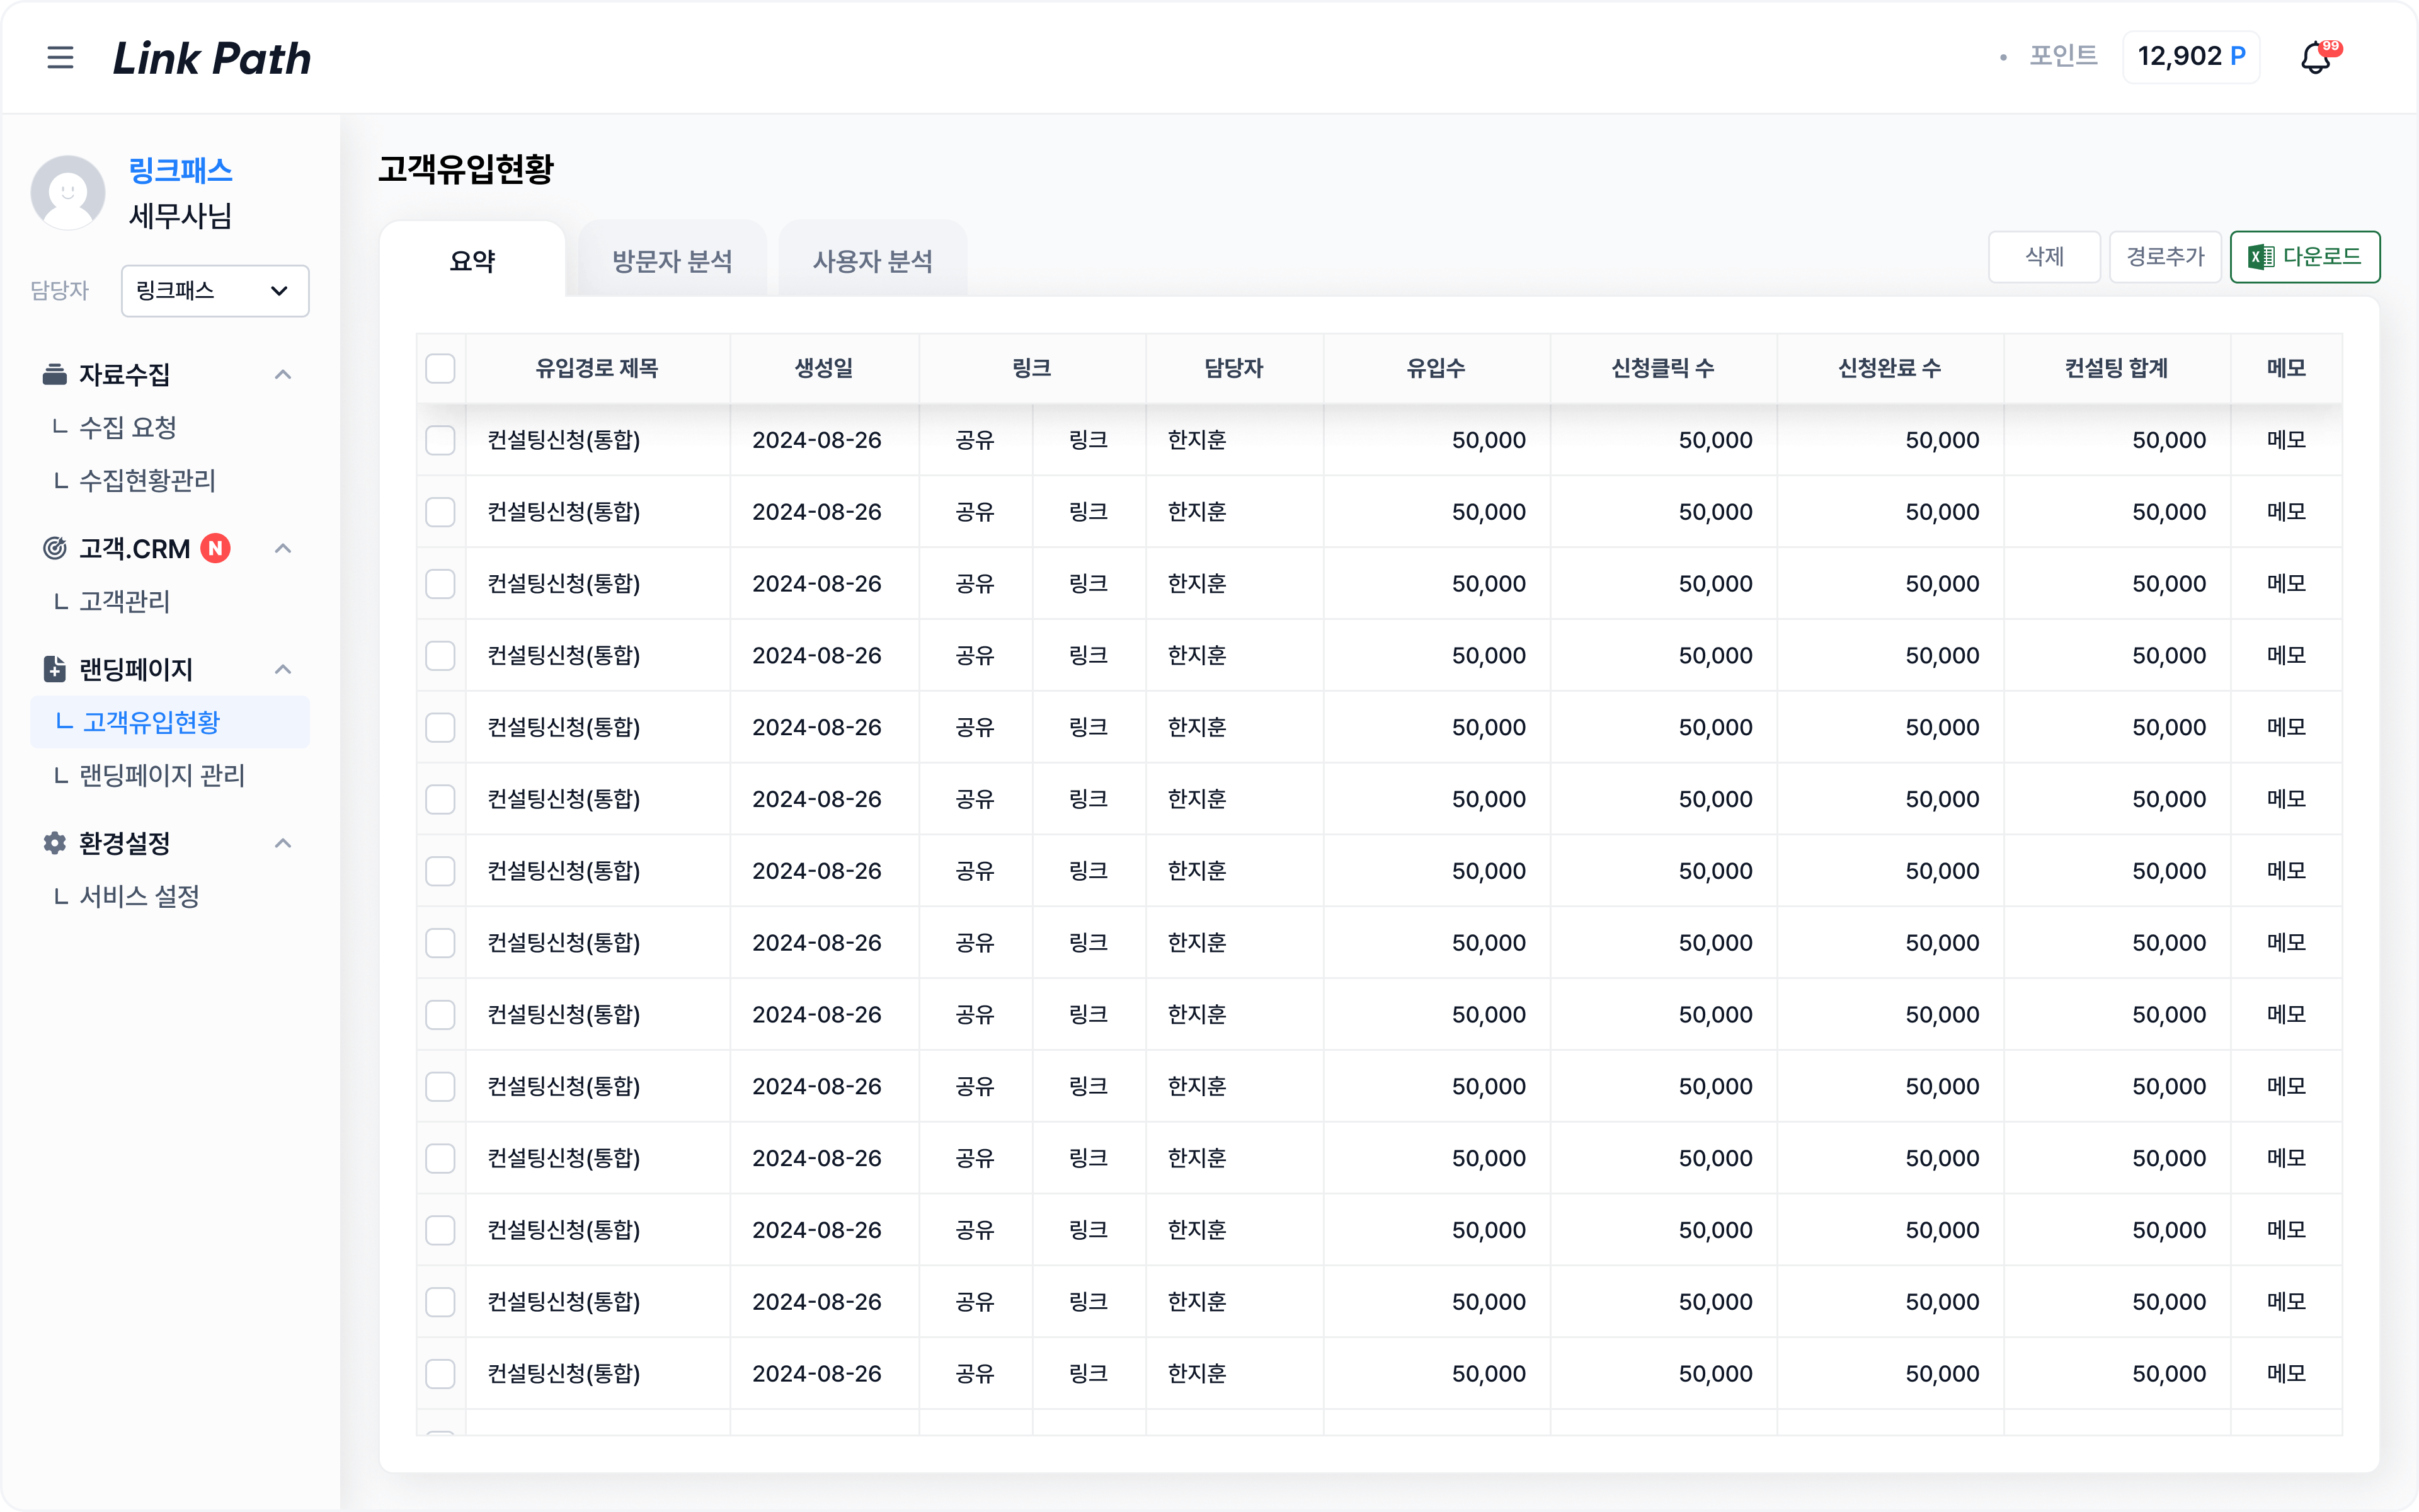
Task: Click 링크 in the first table row
Action: coord(1089,440)
